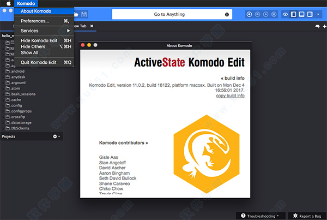
Task: Open the dropdown arrow after pane toggles
Action: tap(318, 14)
